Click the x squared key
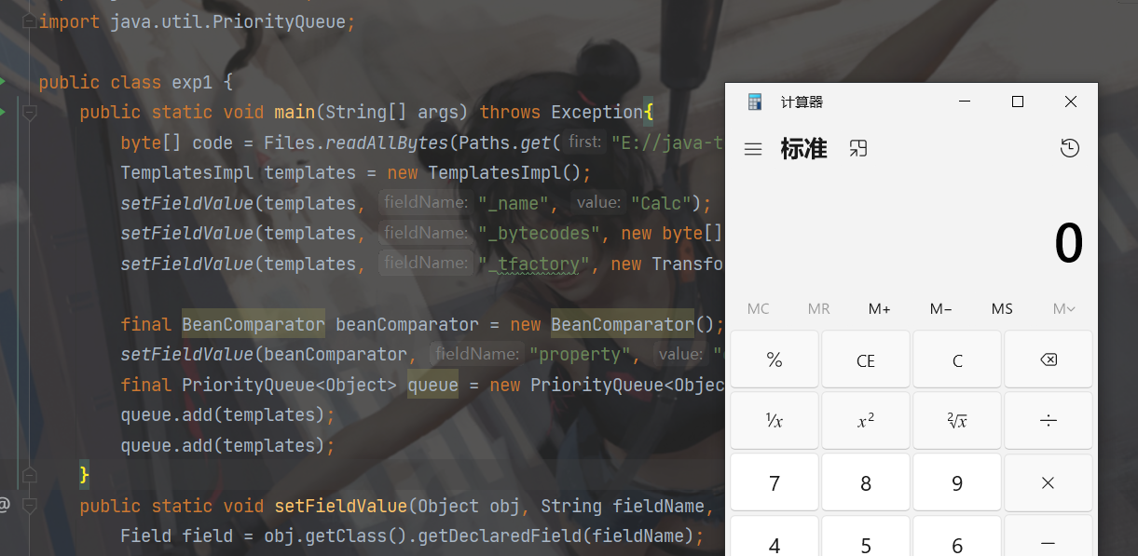This screenshot has height=556, width=1138. (866, 421)
